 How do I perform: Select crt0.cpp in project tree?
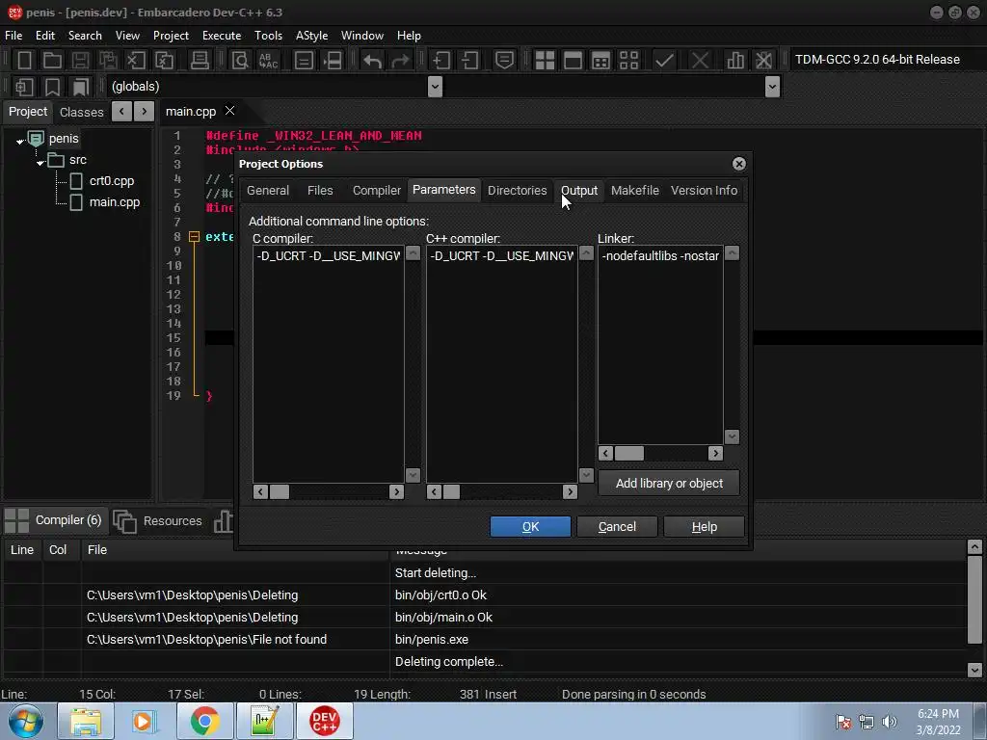pos(112,181)
